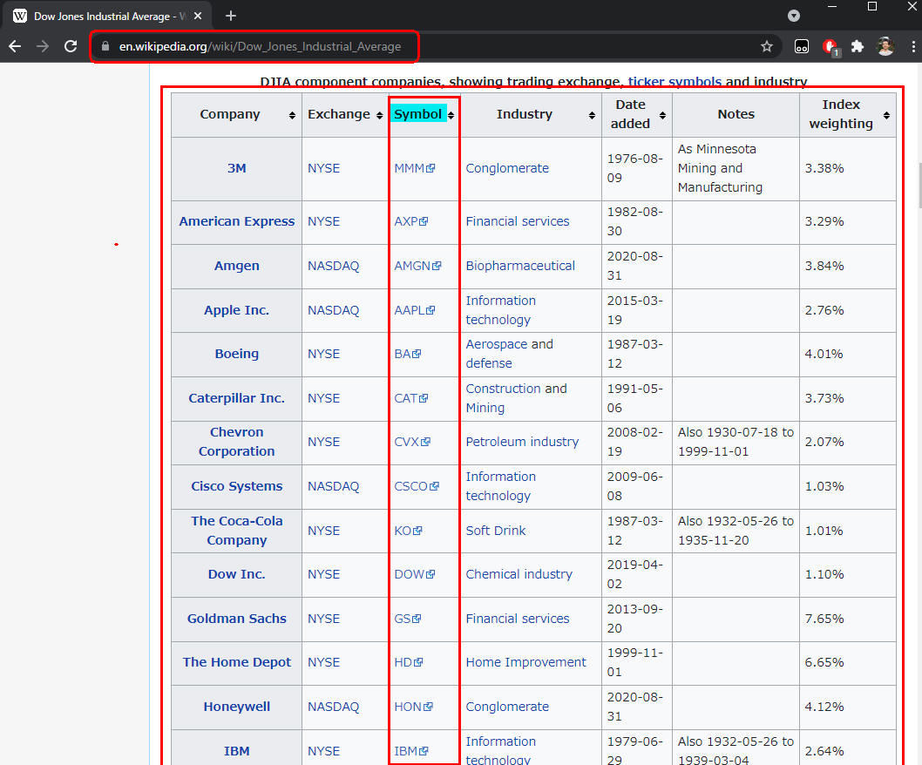Open the Caterpillar Inc. link

tap(236, 399)
